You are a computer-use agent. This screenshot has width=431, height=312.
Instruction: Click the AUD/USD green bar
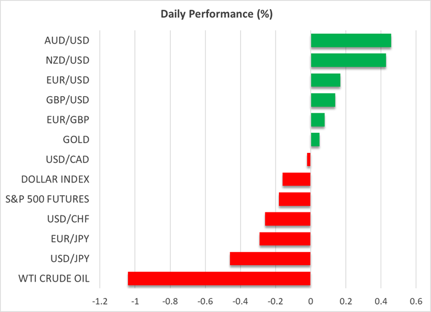tap(350, 41)
